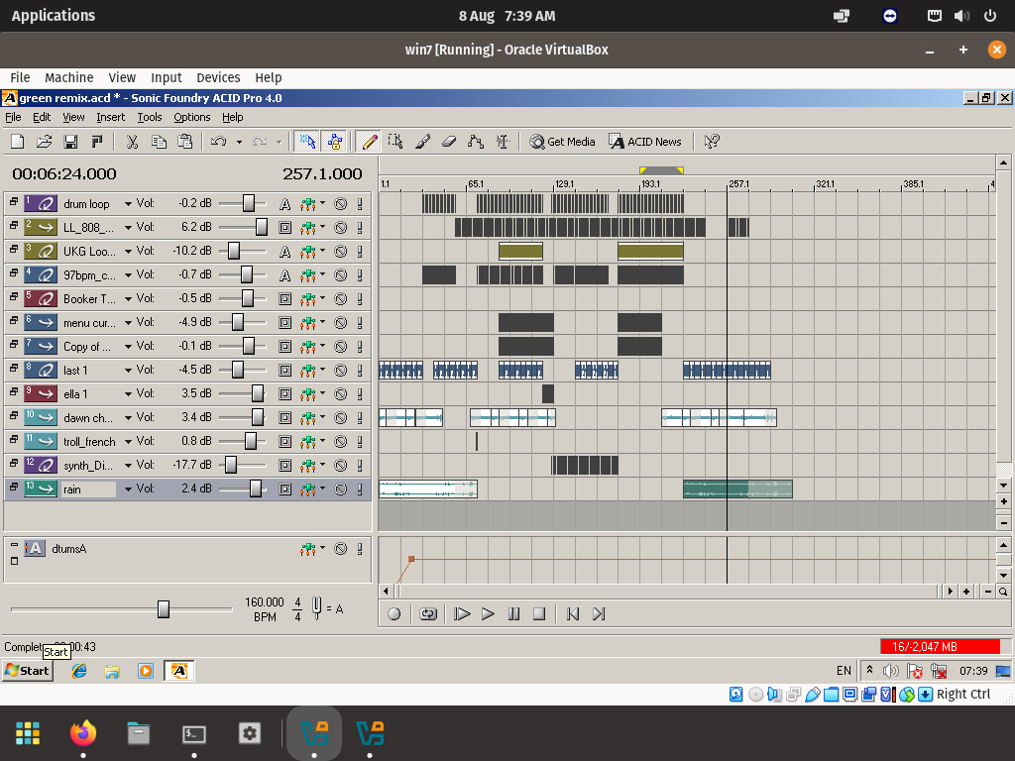The height and width of the screenshot is (761, 1015).
Task: Mute the UKG Loo... track
Action: pyautogui.click(x=341, y=252)
